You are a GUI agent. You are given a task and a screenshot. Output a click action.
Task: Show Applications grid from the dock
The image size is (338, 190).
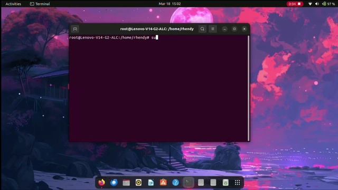(x=237, y=183)
